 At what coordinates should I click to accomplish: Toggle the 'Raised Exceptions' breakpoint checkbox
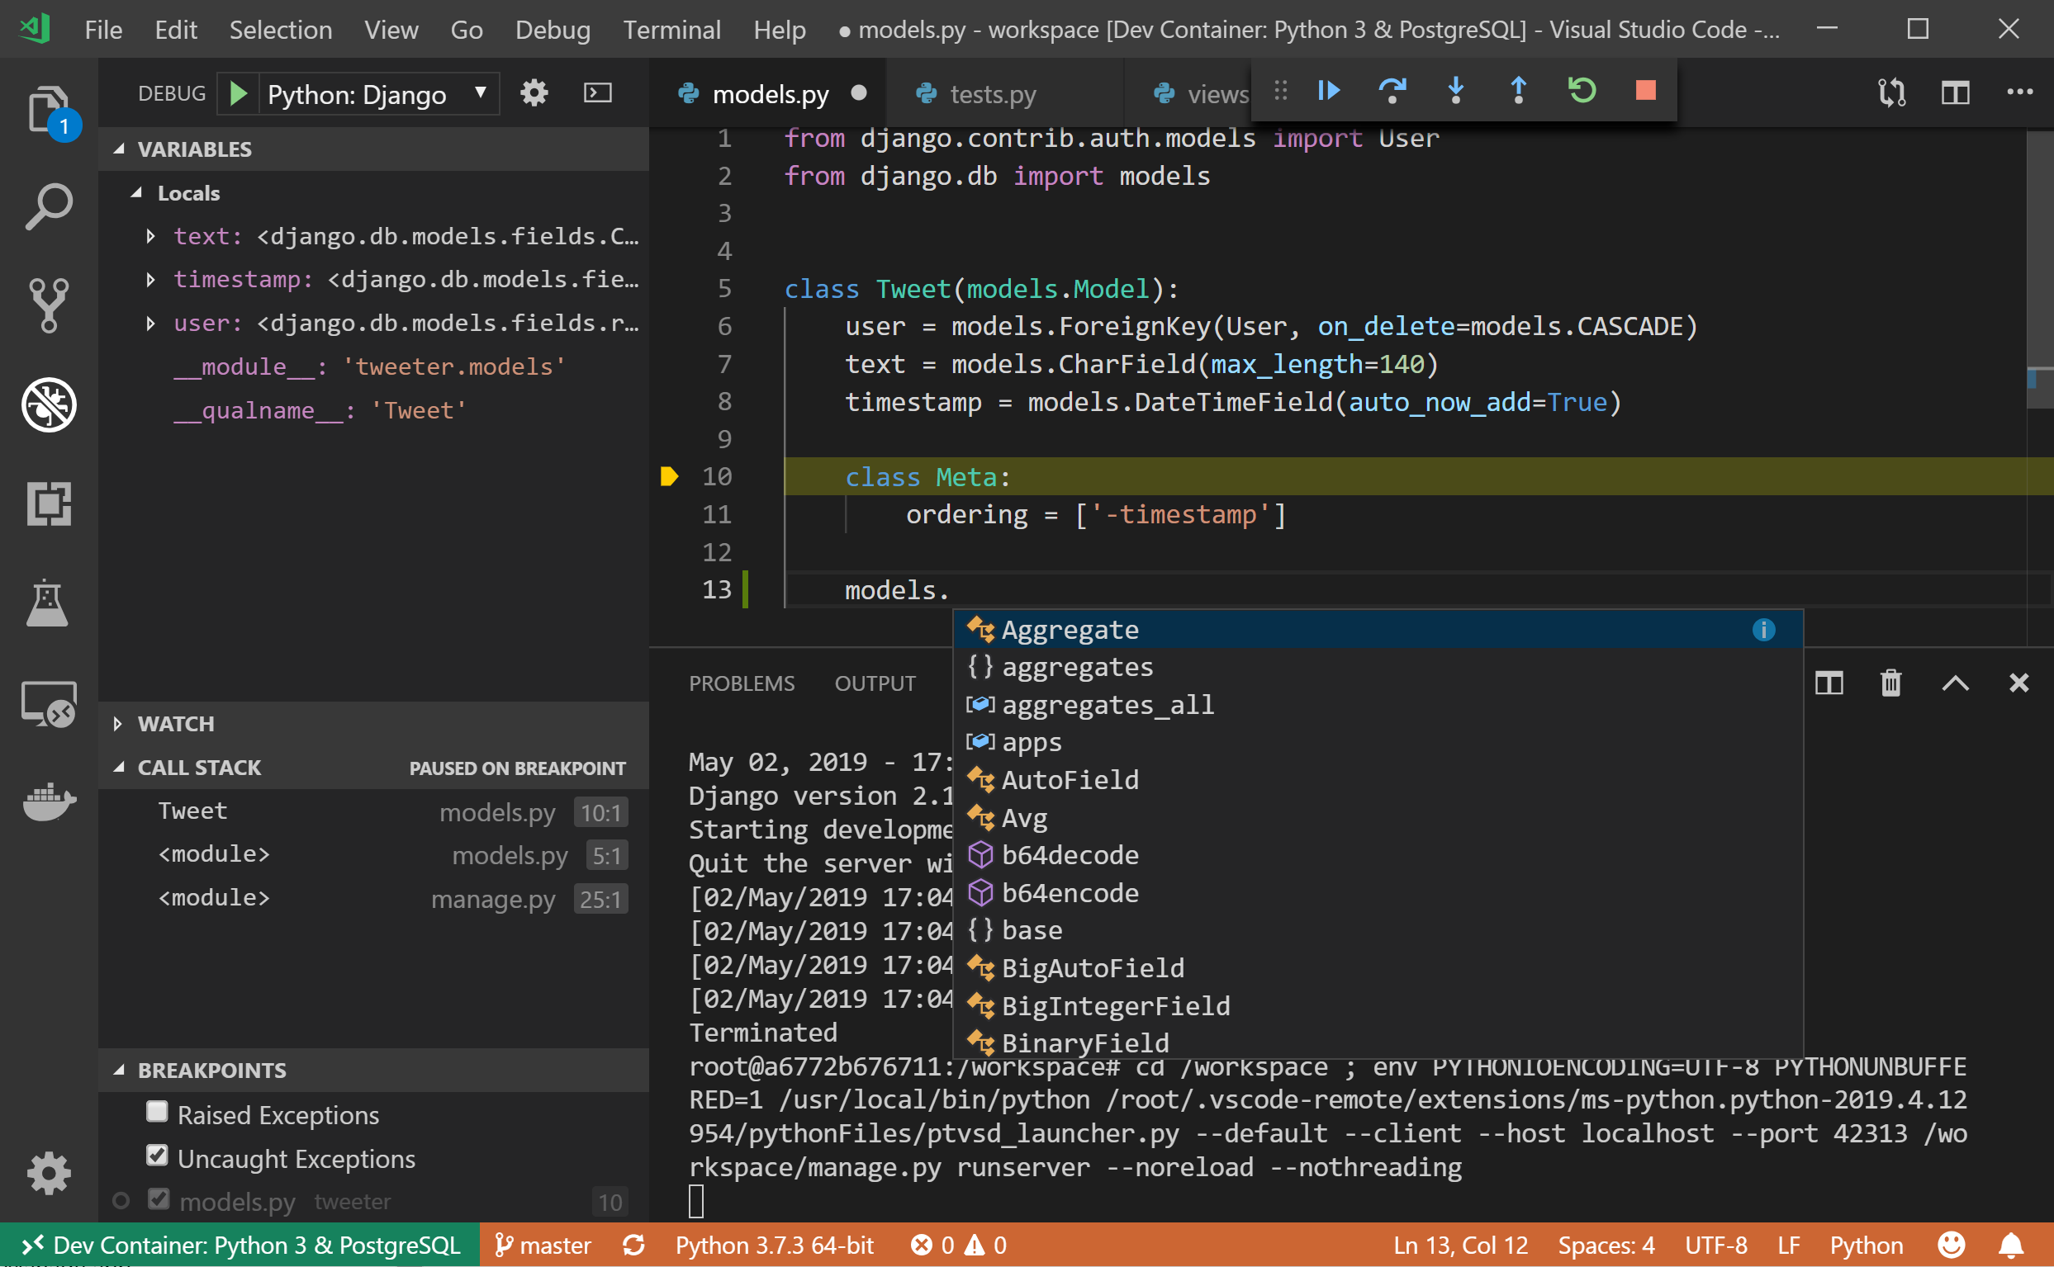point(159,1114)
